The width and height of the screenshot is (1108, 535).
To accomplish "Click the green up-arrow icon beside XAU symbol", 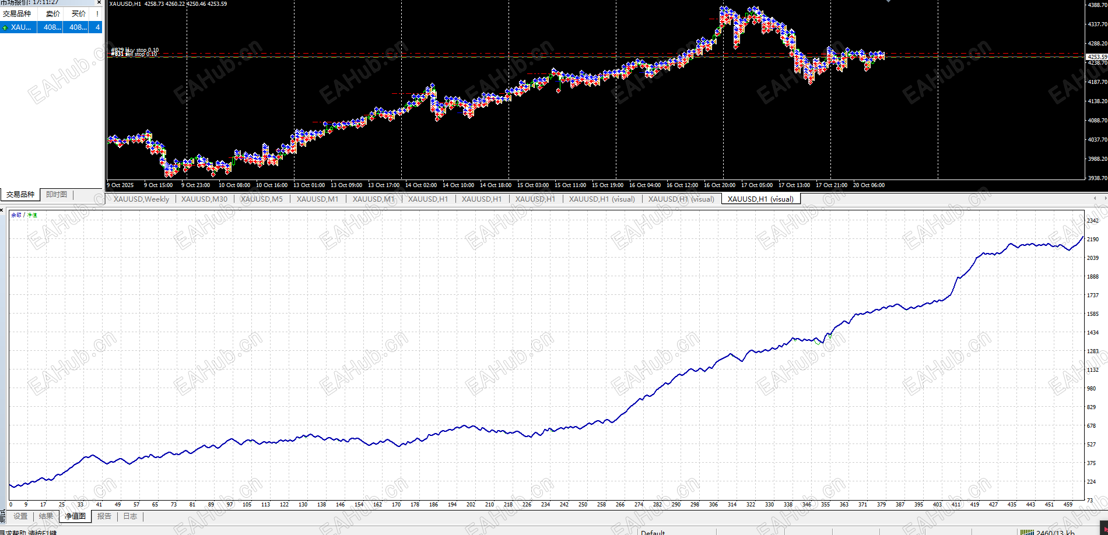I will click(5, 27).
